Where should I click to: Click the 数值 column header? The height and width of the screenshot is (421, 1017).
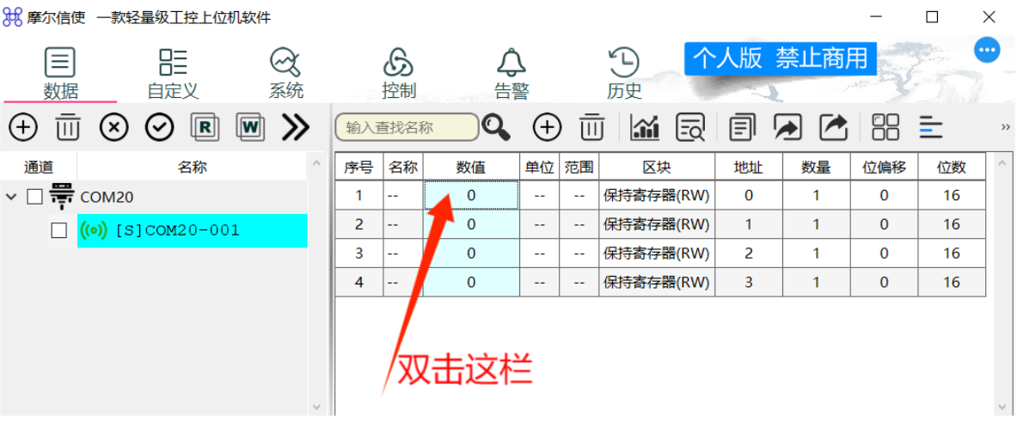(x=471, y=168)
